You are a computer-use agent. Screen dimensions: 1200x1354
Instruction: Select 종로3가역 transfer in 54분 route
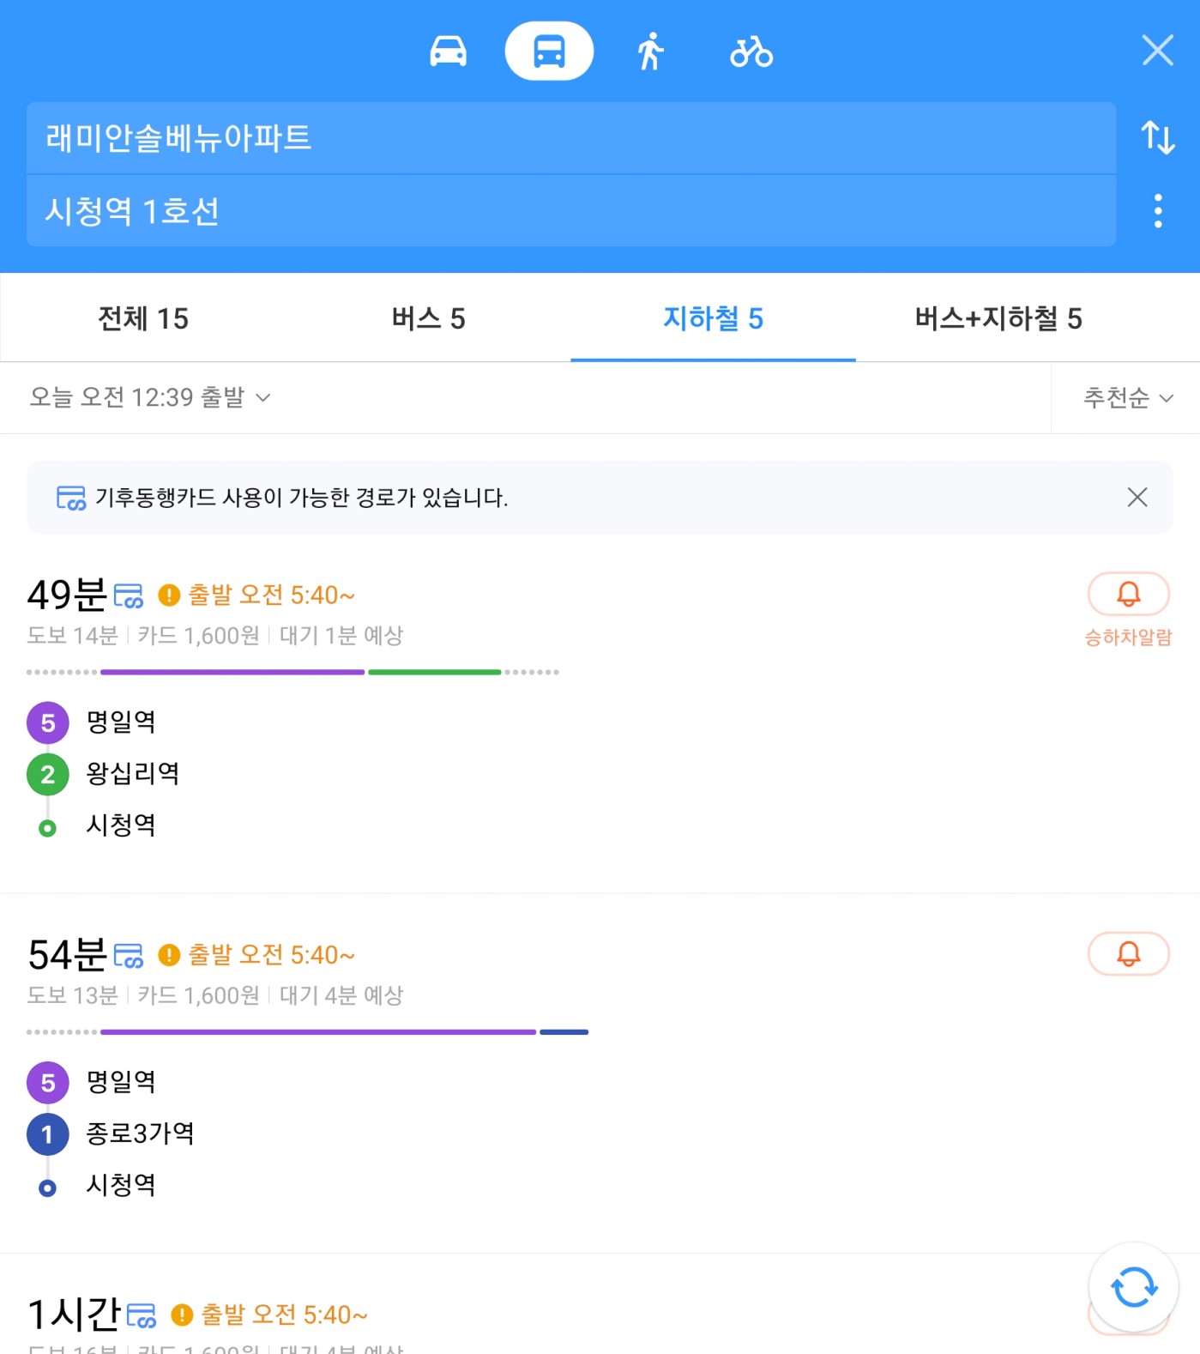click(x=140, y=1133)
